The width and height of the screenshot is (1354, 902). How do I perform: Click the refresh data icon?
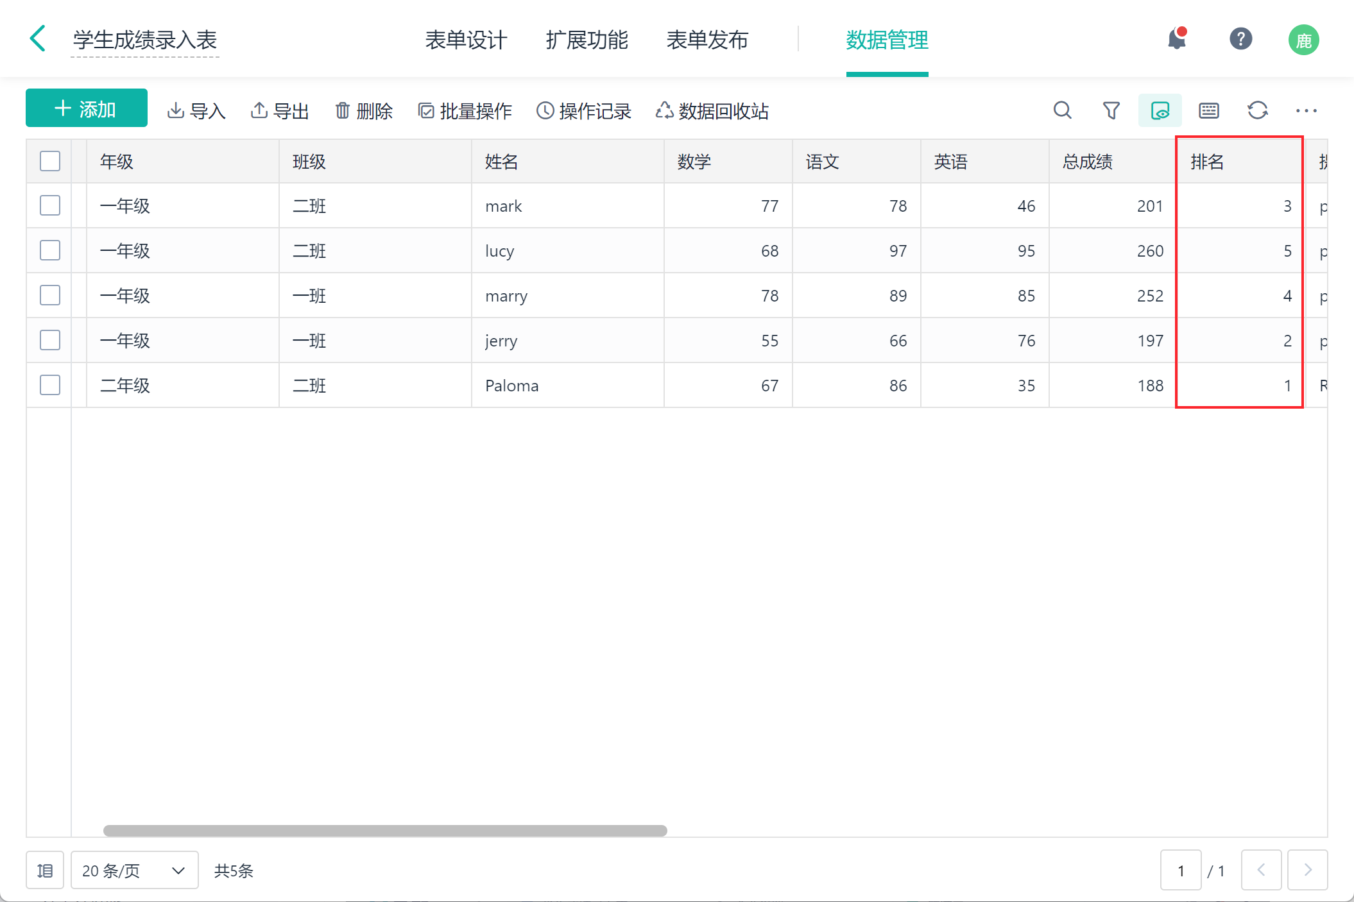1257,110
